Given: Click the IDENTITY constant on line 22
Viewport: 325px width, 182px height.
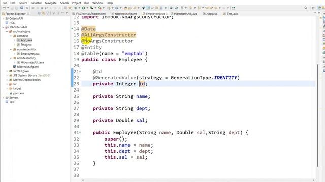Looking at the screenshot, I should [225, 78].
